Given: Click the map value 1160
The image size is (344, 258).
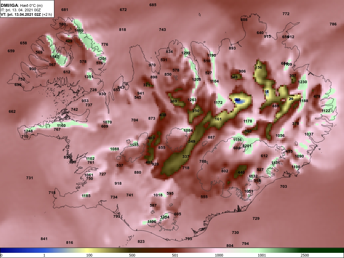Looking at the screenshot, I should (61, 126).
